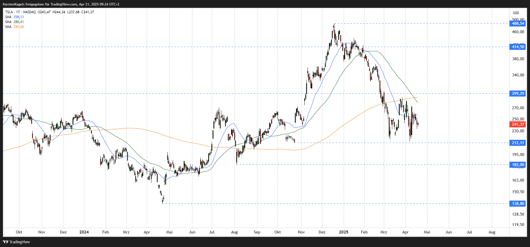Viewport: 530px width, 247px height.
Task: Select the 212,11 support level tag
Action: [x=518, y=143]
